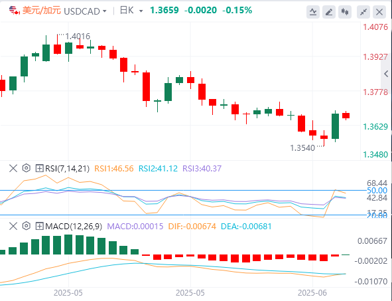Open RSI indicator settings gear

[27, 168]
